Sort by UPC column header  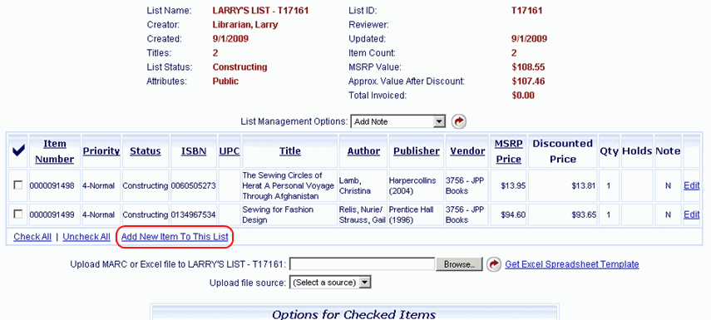(x=230, y=151)
